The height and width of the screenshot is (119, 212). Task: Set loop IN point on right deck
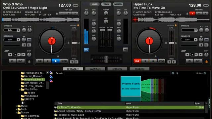189,61
